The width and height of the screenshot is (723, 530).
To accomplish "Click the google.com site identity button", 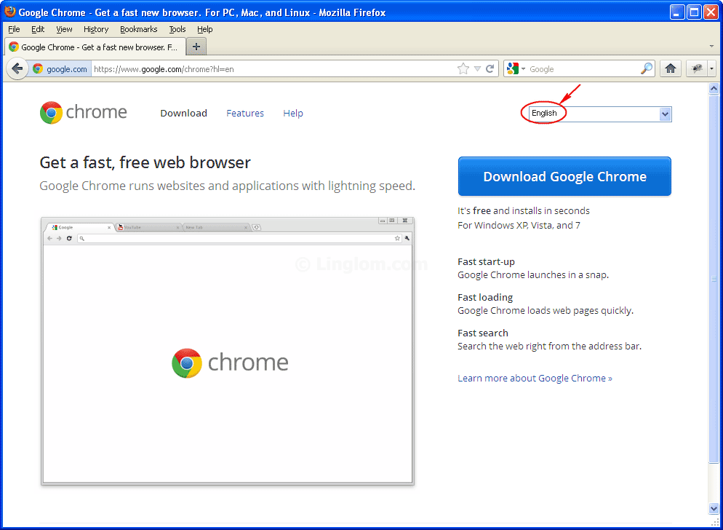I will pos(60,69).
